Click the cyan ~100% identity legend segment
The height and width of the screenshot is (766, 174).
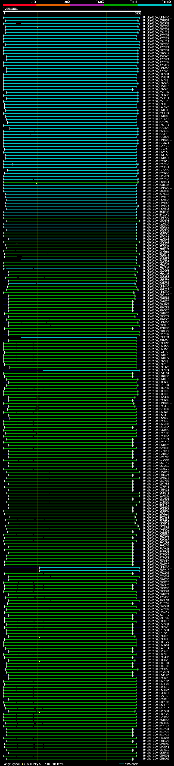tap(155, 5)
